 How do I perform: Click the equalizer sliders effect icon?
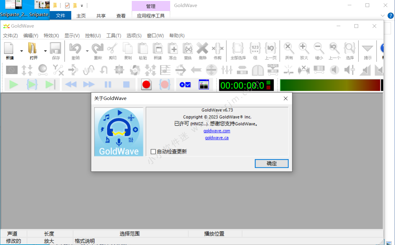click(227, 70)
